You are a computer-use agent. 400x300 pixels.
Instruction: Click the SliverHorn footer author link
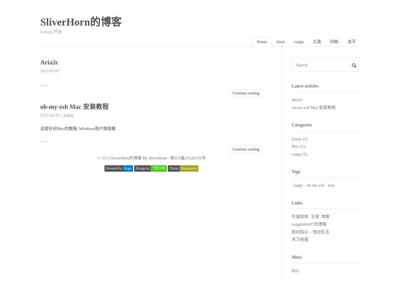pyautogui.click(x=158, y=158)
